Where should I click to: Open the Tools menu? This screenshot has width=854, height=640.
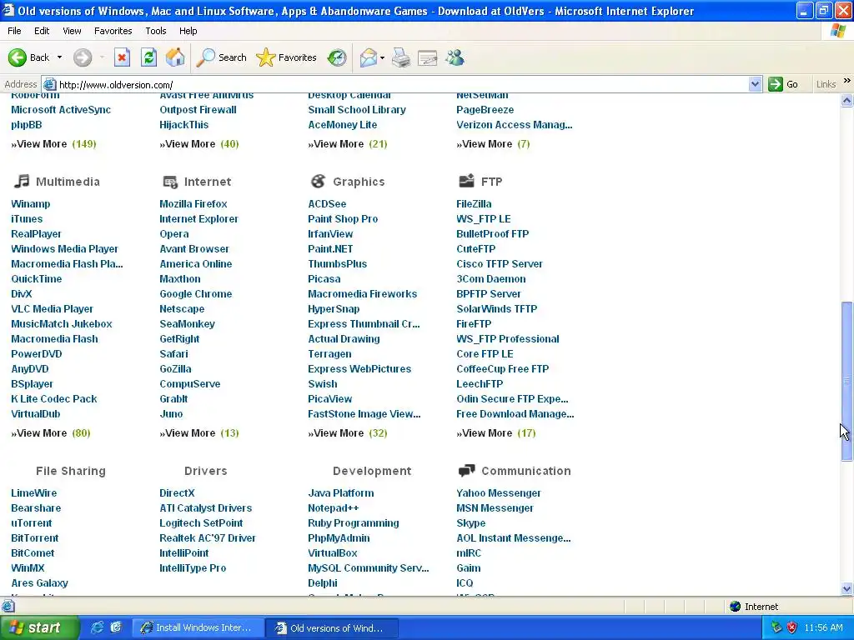point(156,31)
